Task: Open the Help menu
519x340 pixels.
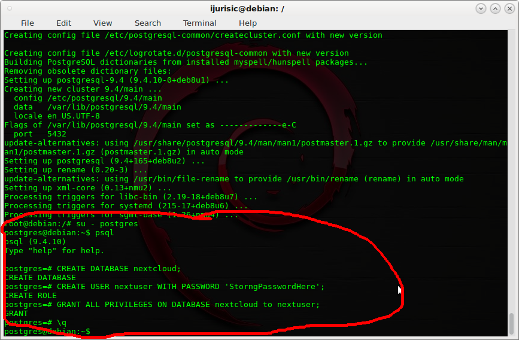Action: pyautogui.click(x=248, y=23)
